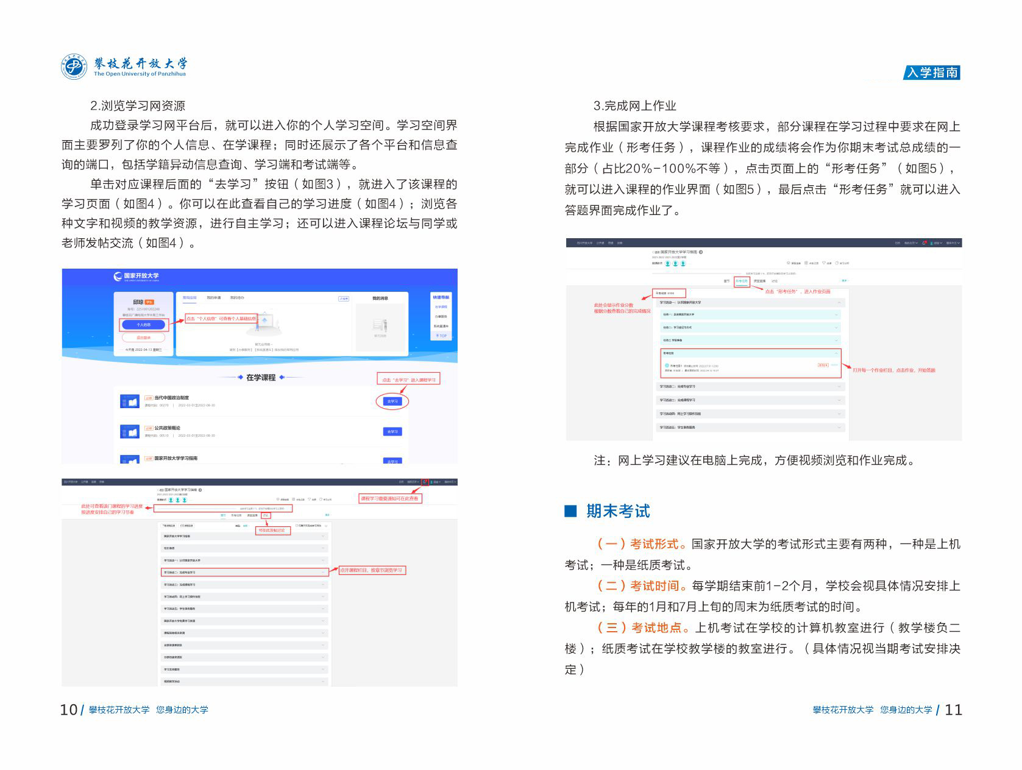Click the heading 2.浏览学习网资源
The height and width of the screenshot is (770, 1022).
[x=138, y=106]
